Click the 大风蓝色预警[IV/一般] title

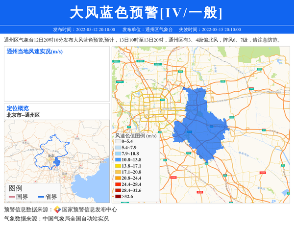(146, 13)
